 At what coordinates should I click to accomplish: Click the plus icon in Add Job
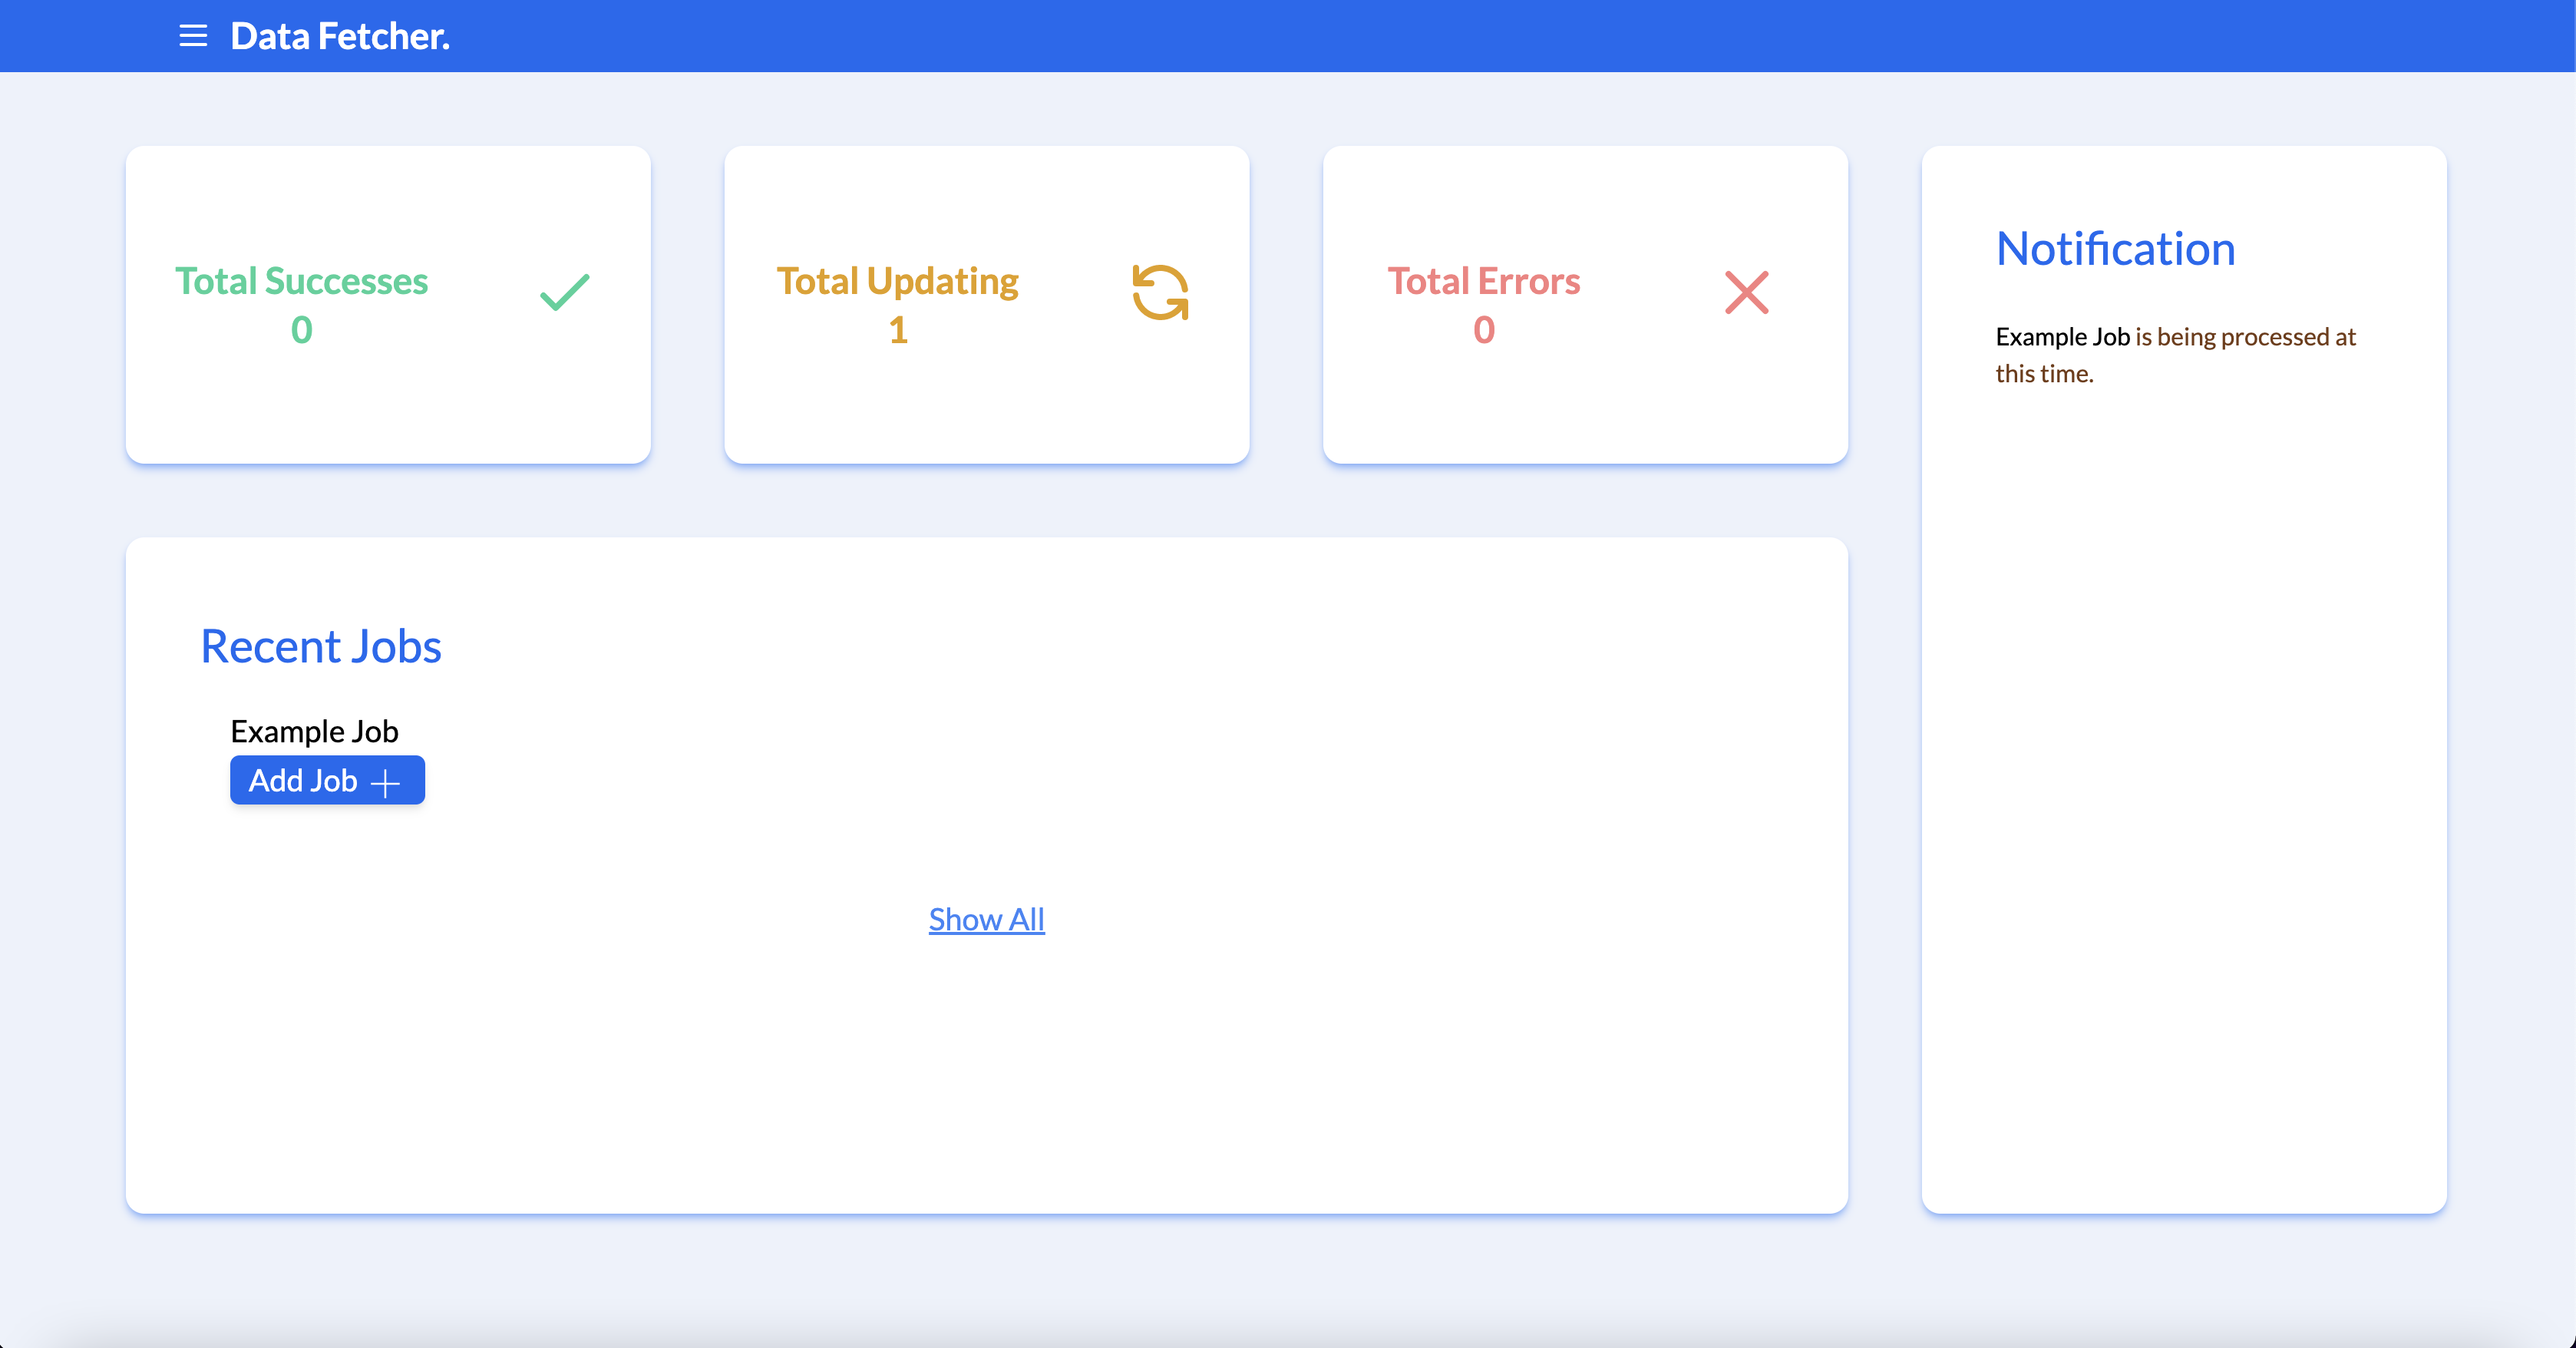(385, 782)
